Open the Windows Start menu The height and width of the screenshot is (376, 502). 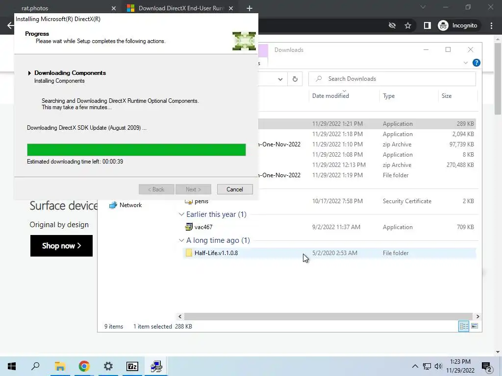click(x=12, y=366)
